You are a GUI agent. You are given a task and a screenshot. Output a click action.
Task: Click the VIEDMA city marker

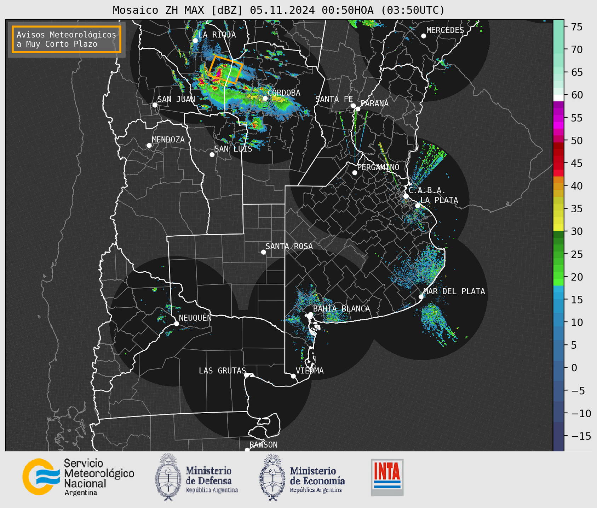pos(293,376)
